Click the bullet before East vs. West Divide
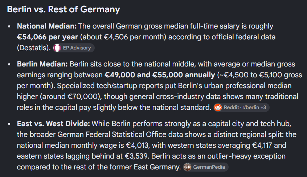The height and width of the screenshot is (177, 307). (x=9, y=124)
